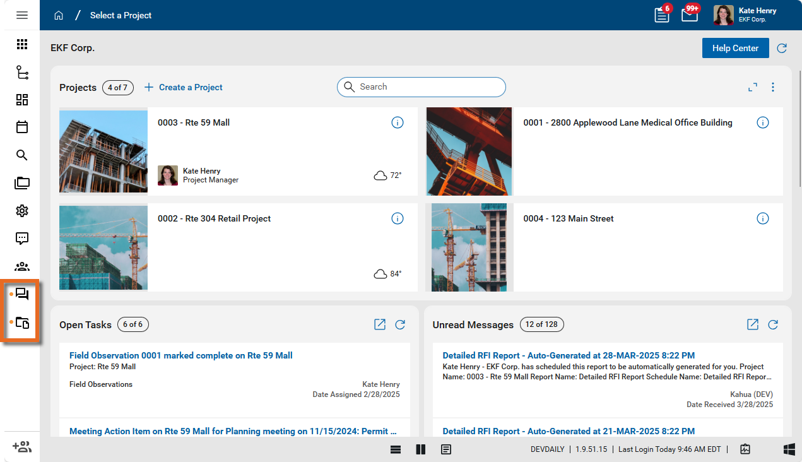Open the apps grid in sidebar
This screenshot has height=462, width=802.
[x=22, y=44]
